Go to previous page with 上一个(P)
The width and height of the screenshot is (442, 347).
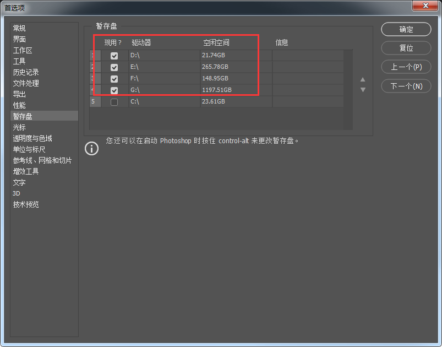(x=406, y=67)
